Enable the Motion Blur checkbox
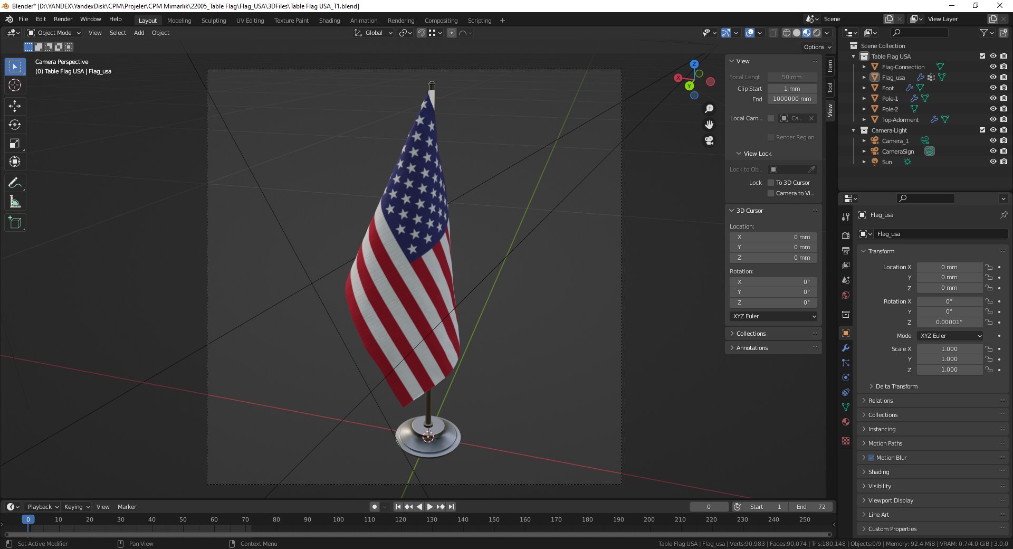This screenshot has width=1013, height=549. point(871,458)
